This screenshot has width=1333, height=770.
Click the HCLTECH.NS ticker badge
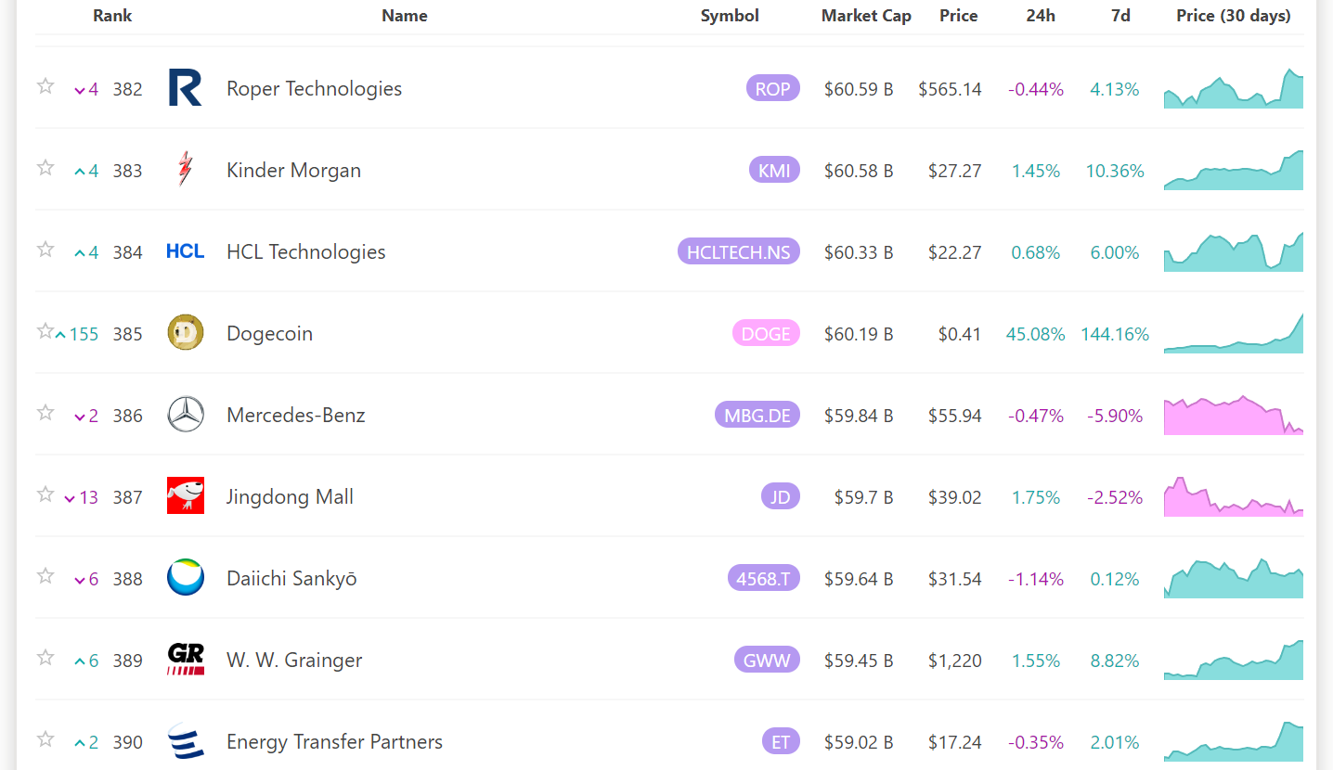pos(738,252)
